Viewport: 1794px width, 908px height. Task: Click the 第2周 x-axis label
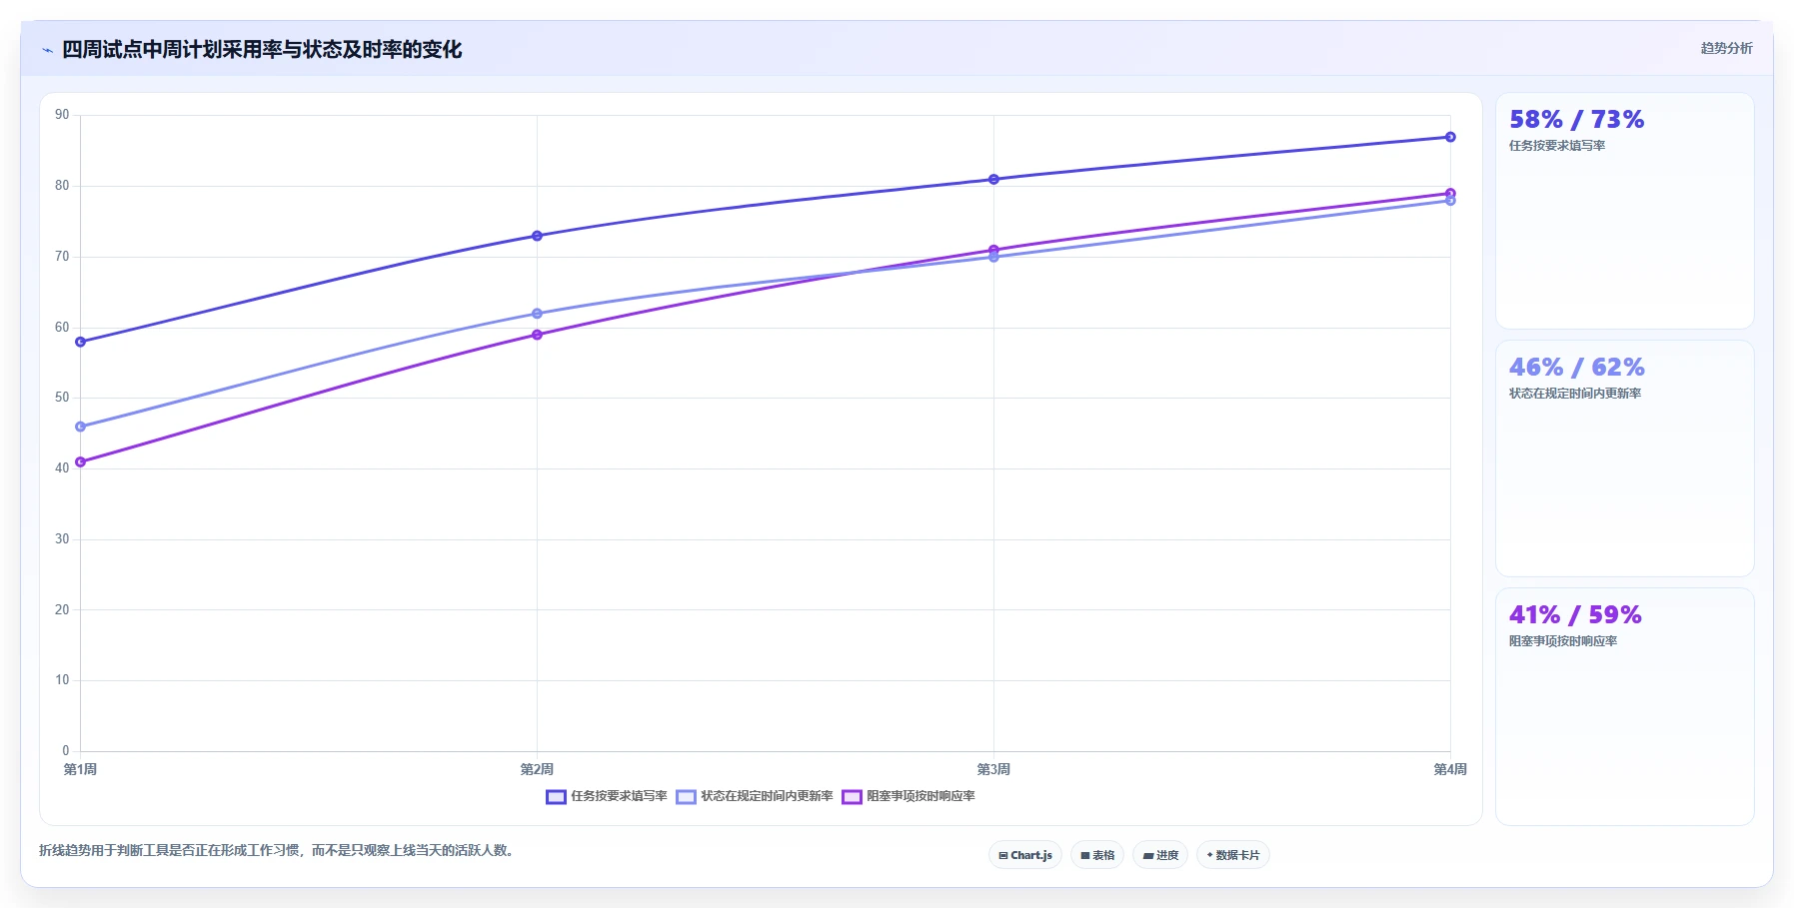[x=537, y=769]
